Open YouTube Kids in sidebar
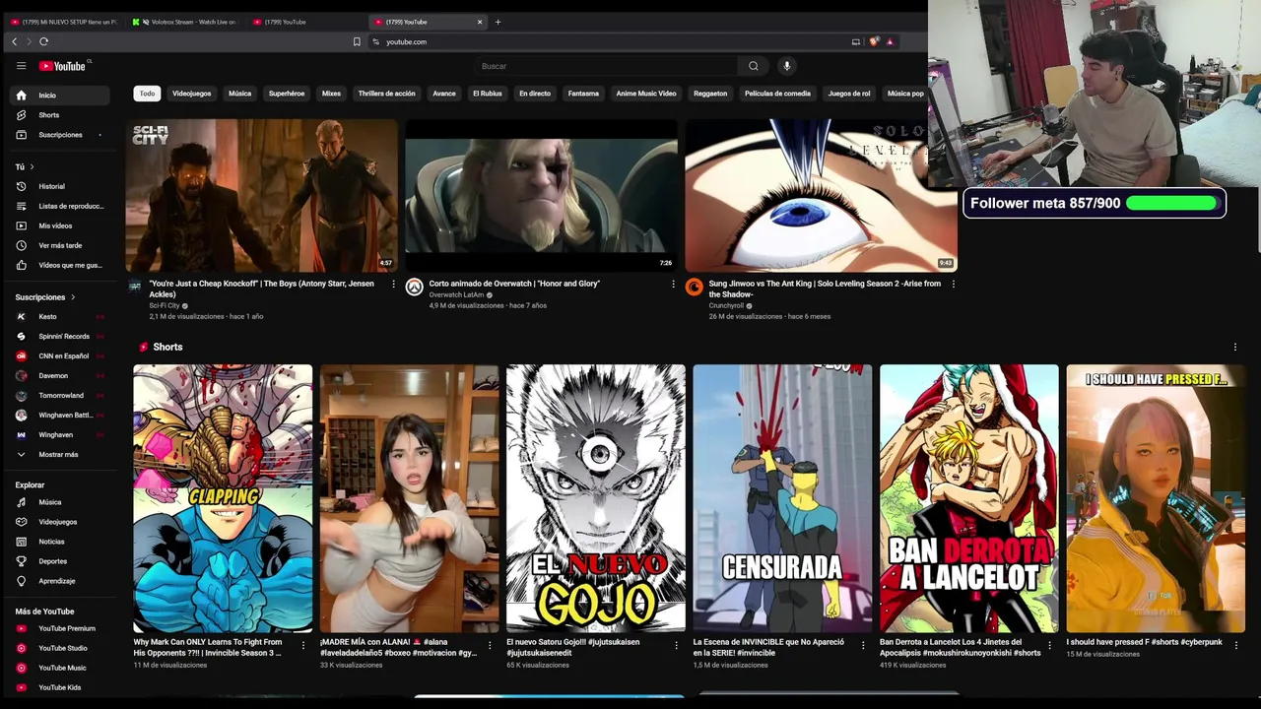This screenshot has height=709, width=1261. click(x=60, y=687)
